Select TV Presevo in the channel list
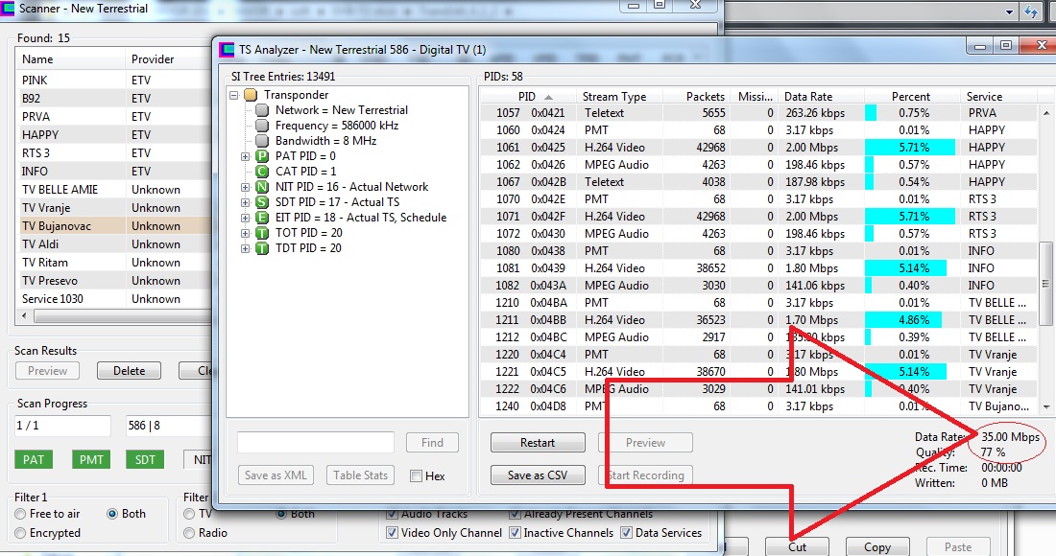The width and height of the screenshot is (1056, 556). (x=113, y=280)
